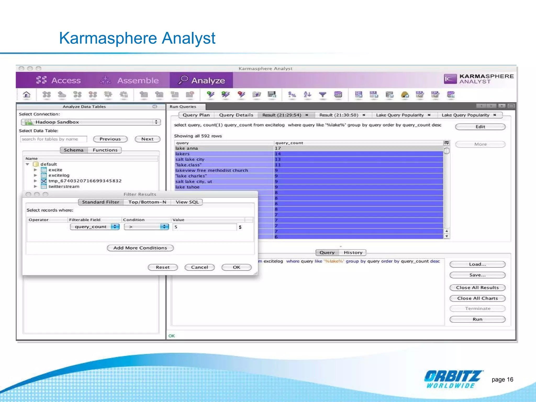Click the dropdown arrow in the Run Queries panel header

click(x=502, y=106)
